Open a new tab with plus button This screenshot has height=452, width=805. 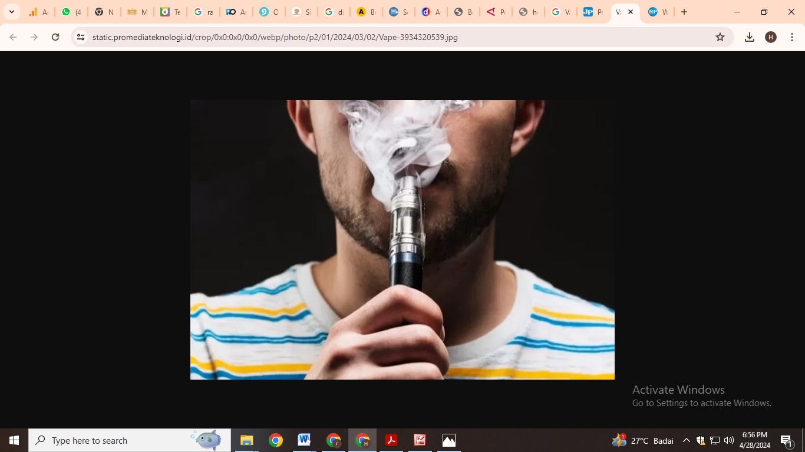tap(684, 12)
